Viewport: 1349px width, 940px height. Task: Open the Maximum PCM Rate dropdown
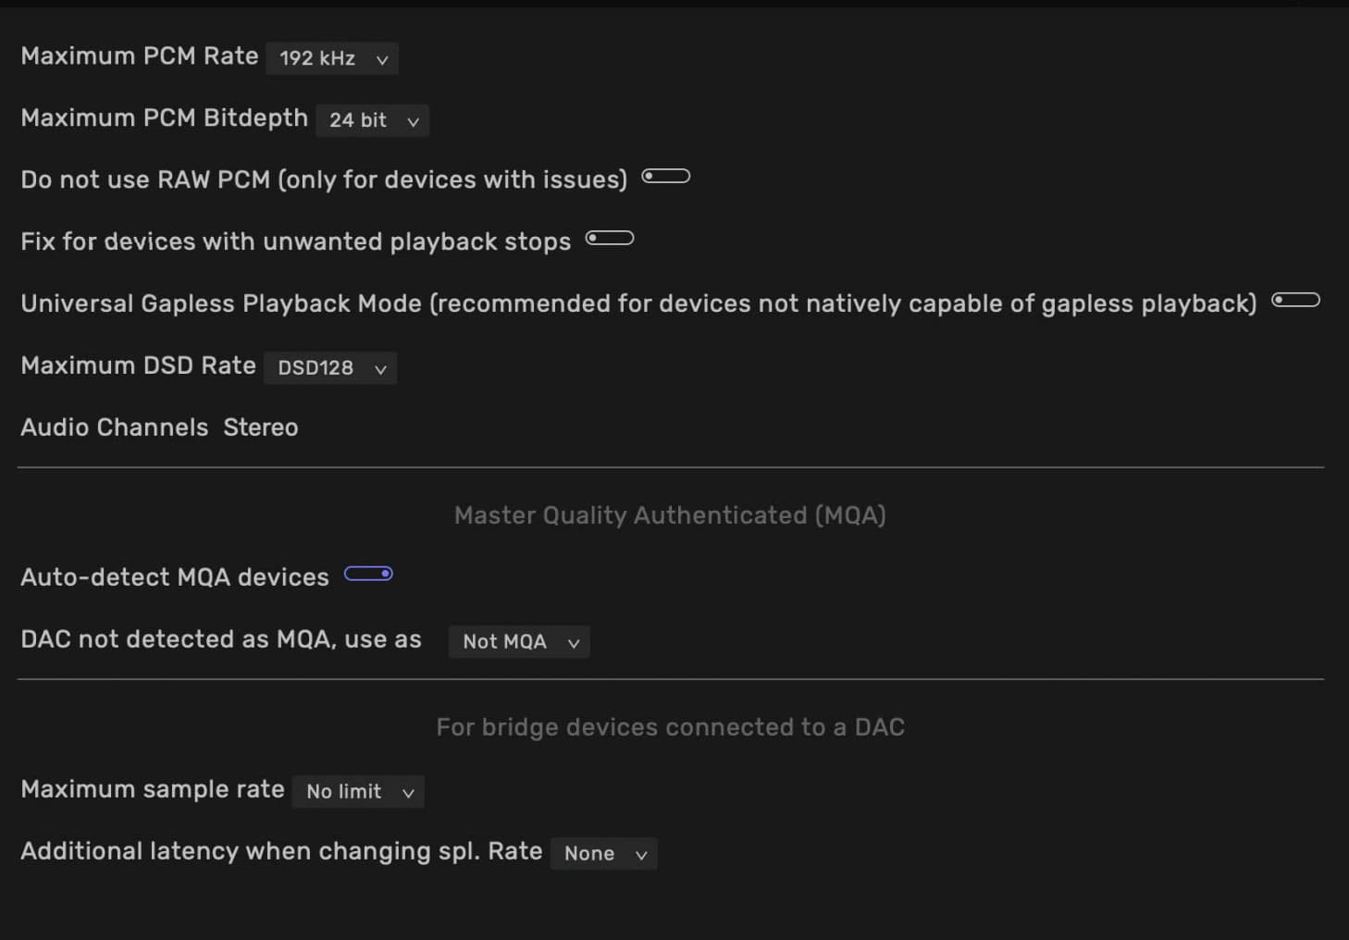click(x=332, y=58)
